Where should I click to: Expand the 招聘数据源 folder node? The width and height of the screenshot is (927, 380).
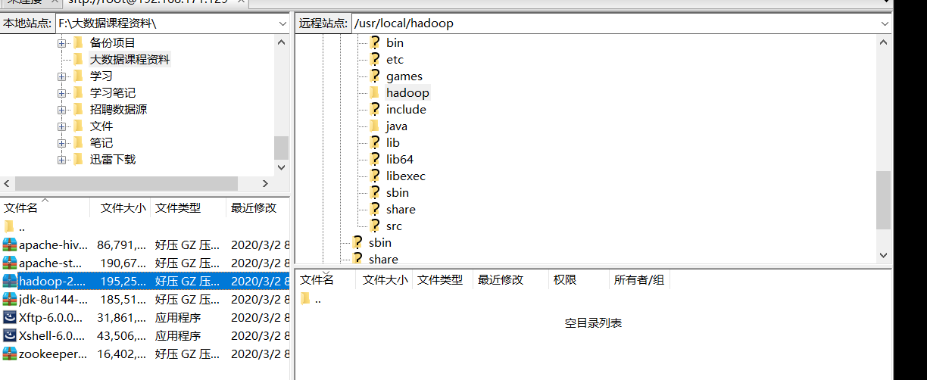(x=62, y=110)
